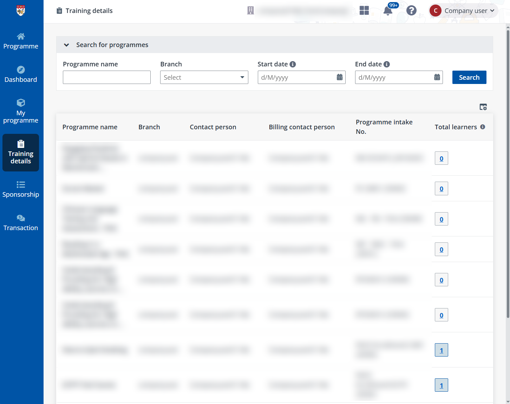Focus the Programme name input field

[x=107, y=77]
